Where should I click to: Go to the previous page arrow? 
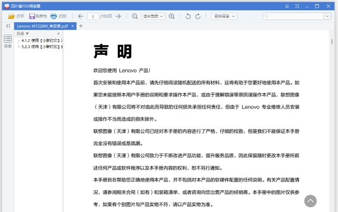(x=81, y=16)
